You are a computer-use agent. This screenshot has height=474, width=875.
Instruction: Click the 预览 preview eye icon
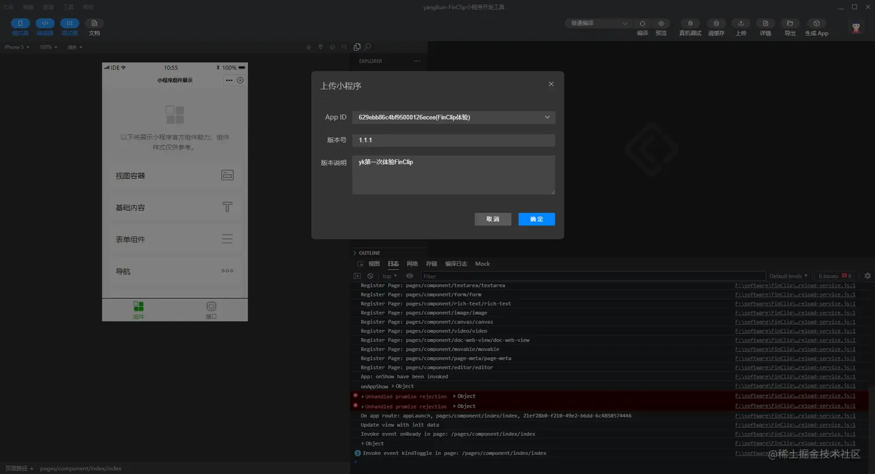[661, 24]
